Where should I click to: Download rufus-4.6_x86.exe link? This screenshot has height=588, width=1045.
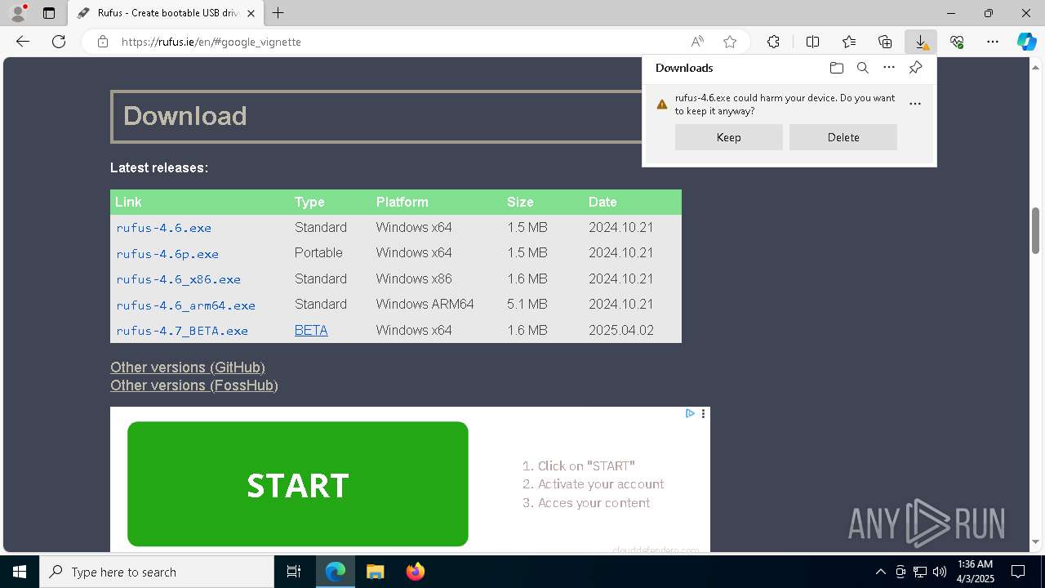coord(179,279)
